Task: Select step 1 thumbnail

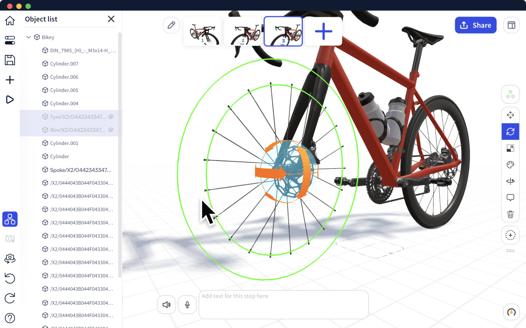Action: pos(202,31)
